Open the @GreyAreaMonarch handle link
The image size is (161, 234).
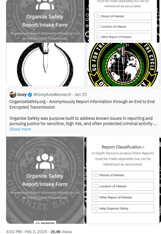click(52, 95)
